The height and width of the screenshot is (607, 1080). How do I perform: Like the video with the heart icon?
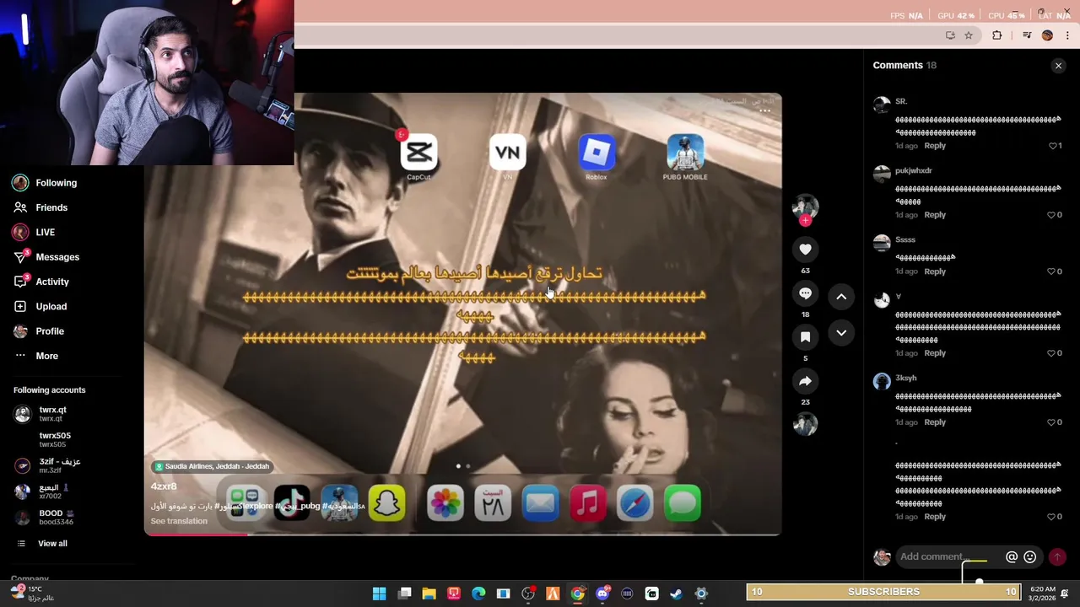pos(805,250)
